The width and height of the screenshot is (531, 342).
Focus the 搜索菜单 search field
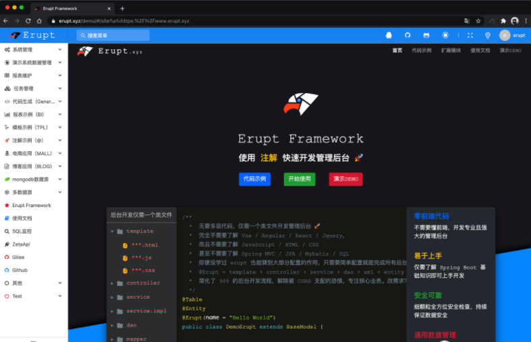coord(113,35)
